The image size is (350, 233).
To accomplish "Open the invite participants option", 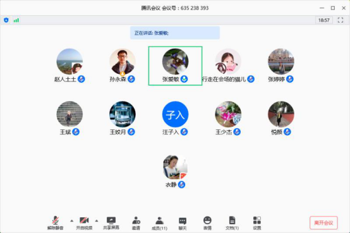I will click(136, 223).
